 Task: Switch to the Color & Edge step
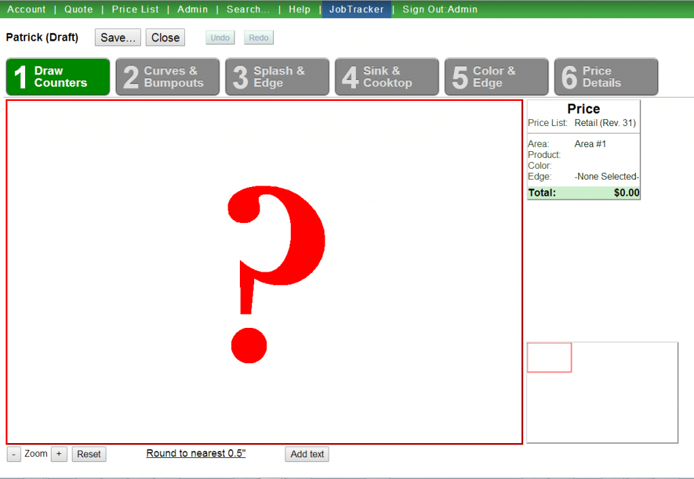[496, 77]
